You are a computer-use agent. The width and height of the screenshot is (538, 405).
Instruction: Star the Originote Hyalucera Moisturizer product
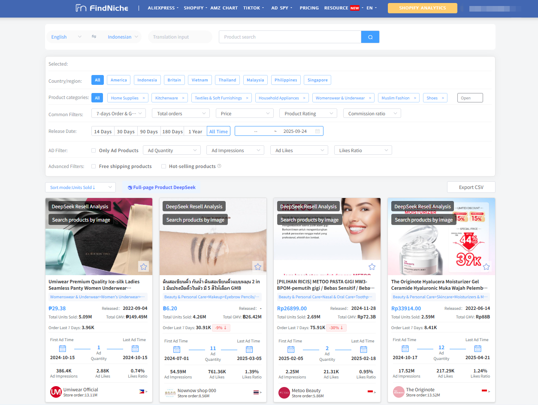pyautogui.click(x=486, y=267)
